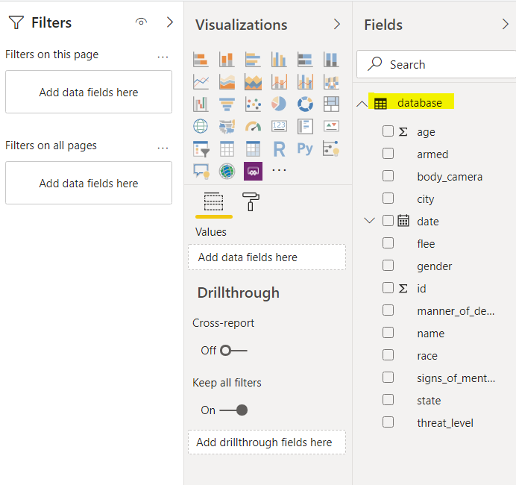The image size is (516, 485).
Task: Check the age field checkbox
Action: [388, 131]
